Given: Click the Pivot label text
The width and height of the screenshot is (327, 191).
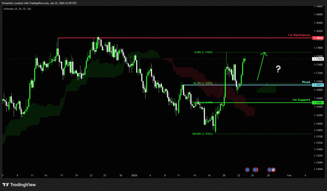Looking at the screenshot, I should [x=306, y=82].
